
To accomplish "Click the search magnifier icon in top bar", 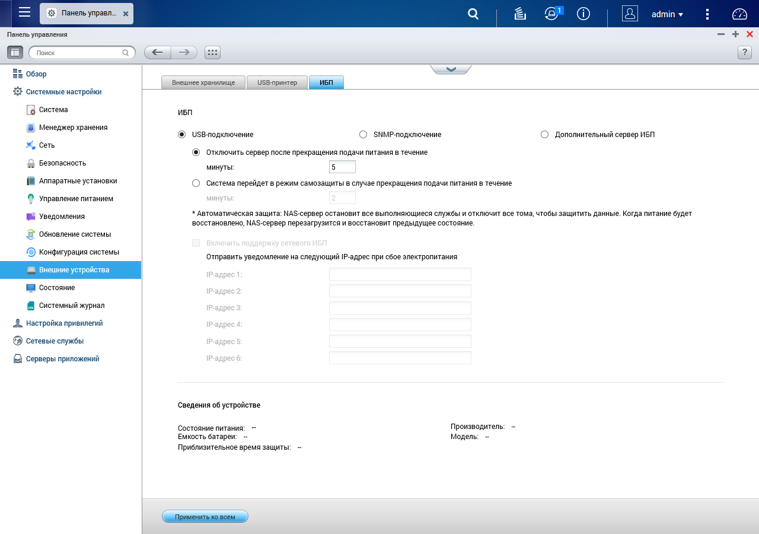I will coord(473,14).
